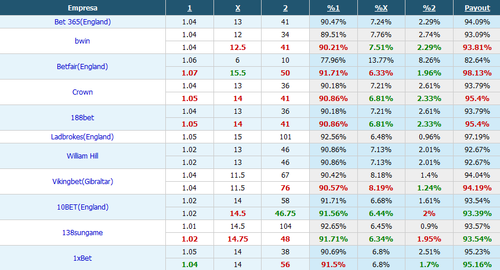This screenshot has width=500, height=270.
Task: Click Vikingbet value 8.19%
Action: tap(381, 188)
